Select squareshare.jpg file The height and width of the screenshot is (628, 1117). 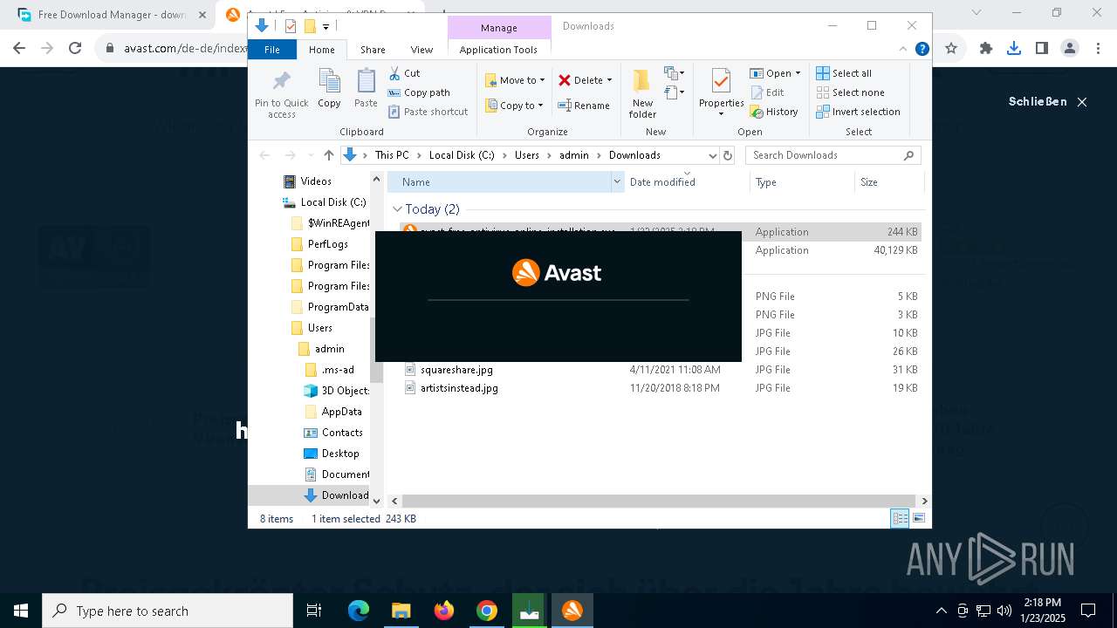click(x=456, y=370)
